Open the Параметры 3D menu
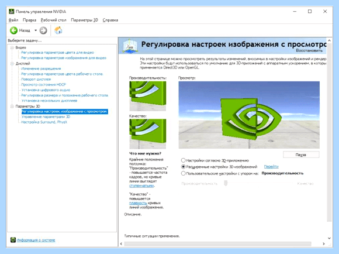Screen dimensions: 339x254 tap(84, 20)
